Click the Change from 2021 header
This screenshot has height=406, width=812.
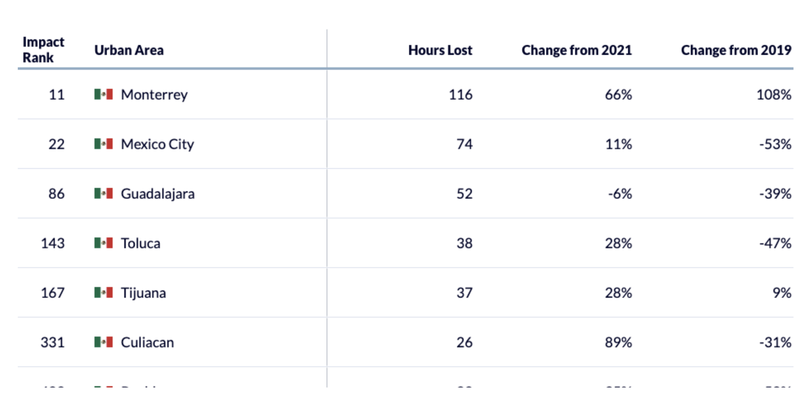(577, 50)
